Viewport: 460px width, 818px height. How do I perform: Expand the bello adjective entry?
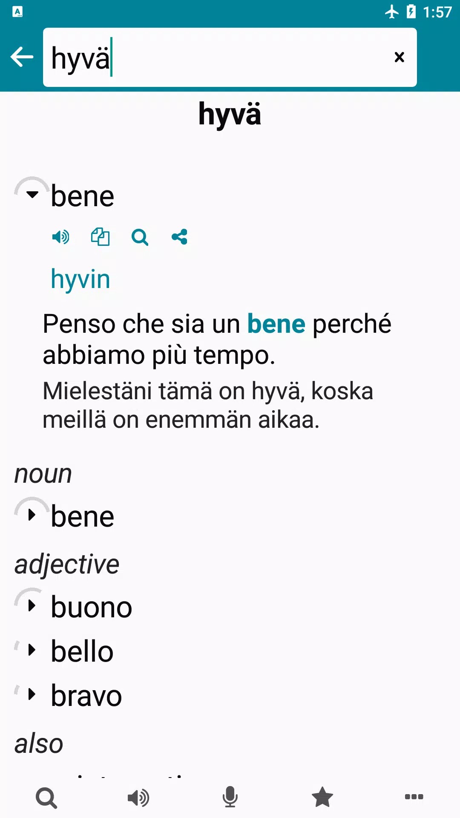click(32, 650)
